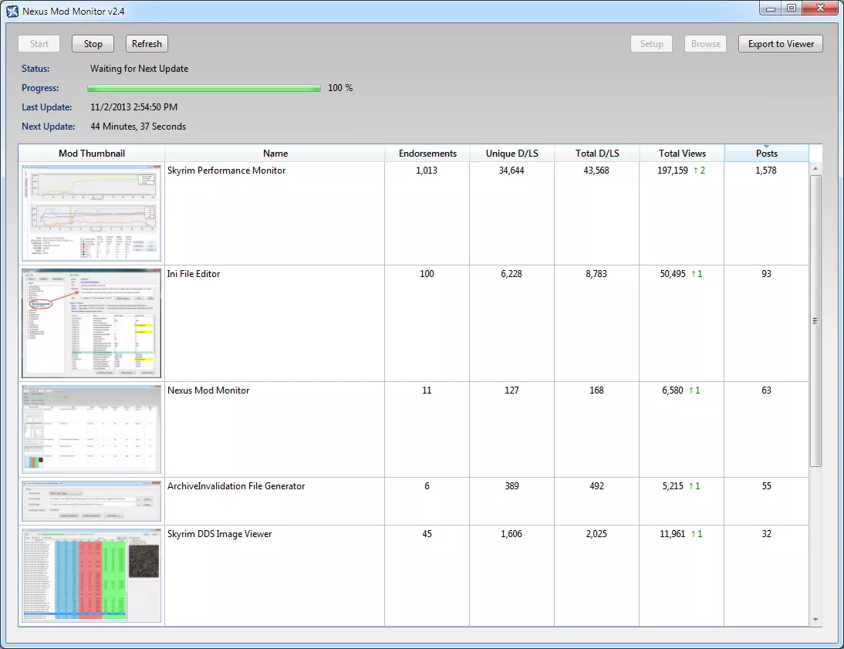Click the total views value 5,215
This screenshot has height=649, width=844.
(672, 486)
